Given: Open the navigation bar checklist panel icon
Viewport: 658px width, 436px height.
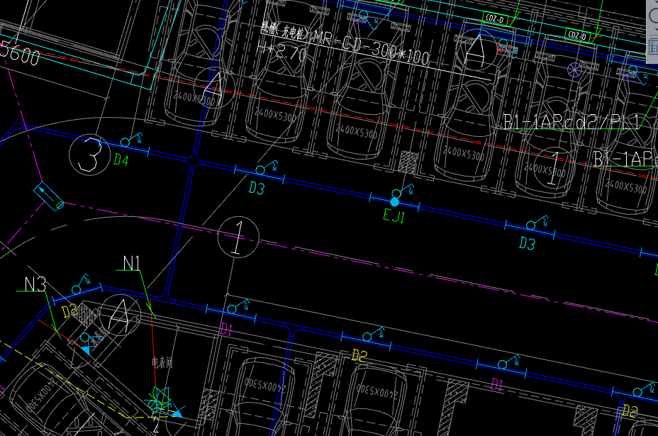Looking at the screenshot, I should tap(653, 46).
